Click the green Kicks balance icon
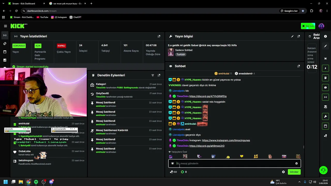This screenshot has height=186, width=331. point(182,172)
